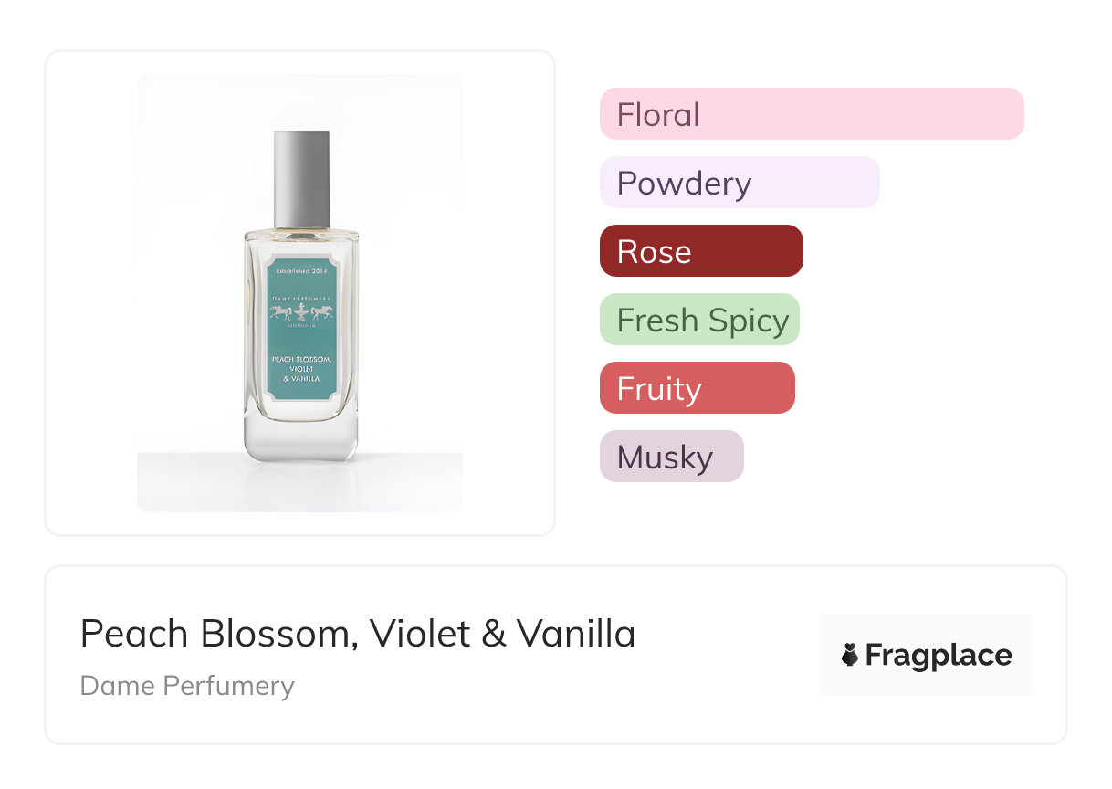Choose the dark red Rose accord
This screenshot has height=789, width=1112.
[700, 251]
